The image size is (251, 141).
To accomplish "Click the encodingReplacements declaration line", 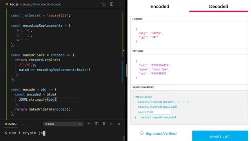I will 41,25.
